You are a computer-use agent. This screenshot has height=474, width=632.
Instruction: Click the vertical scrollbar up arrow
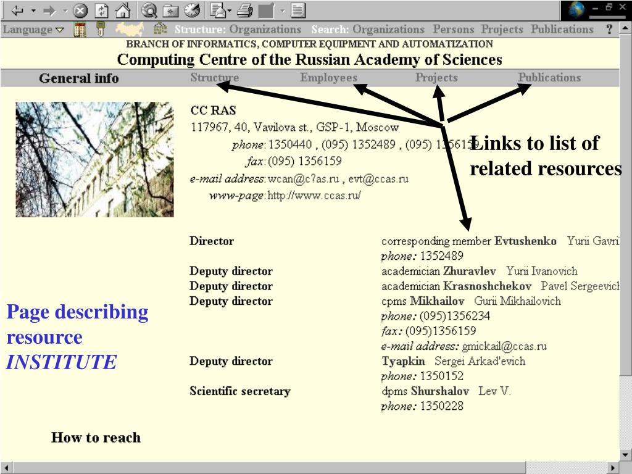(626, 28)
